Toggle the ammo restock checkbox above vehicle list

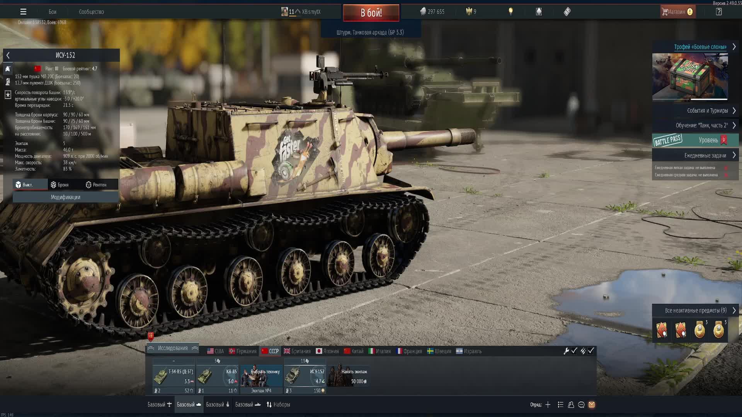pos(591,351)
